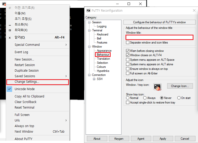Collapse the Window tree node
This screenshot has width=198, height=143.
point(89,47)
